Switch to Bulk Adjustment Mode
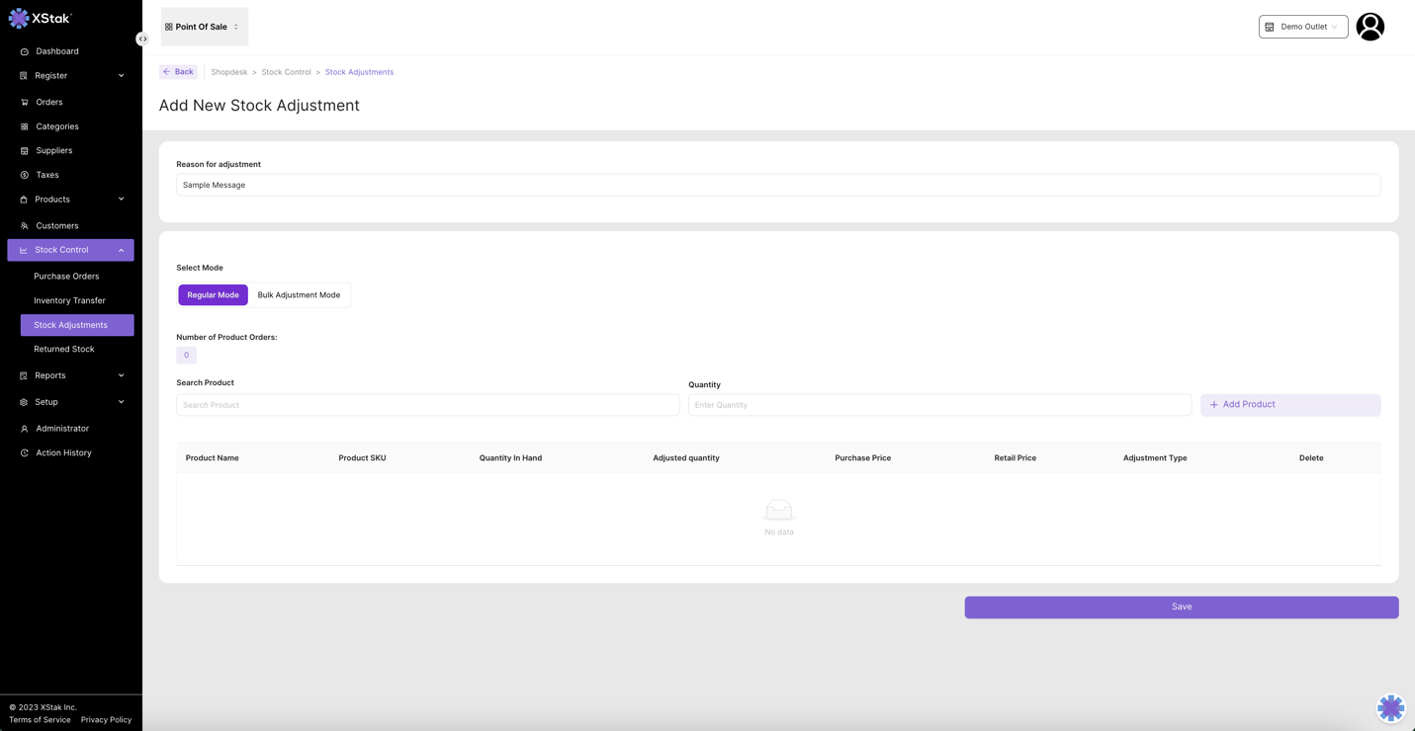 299,294
